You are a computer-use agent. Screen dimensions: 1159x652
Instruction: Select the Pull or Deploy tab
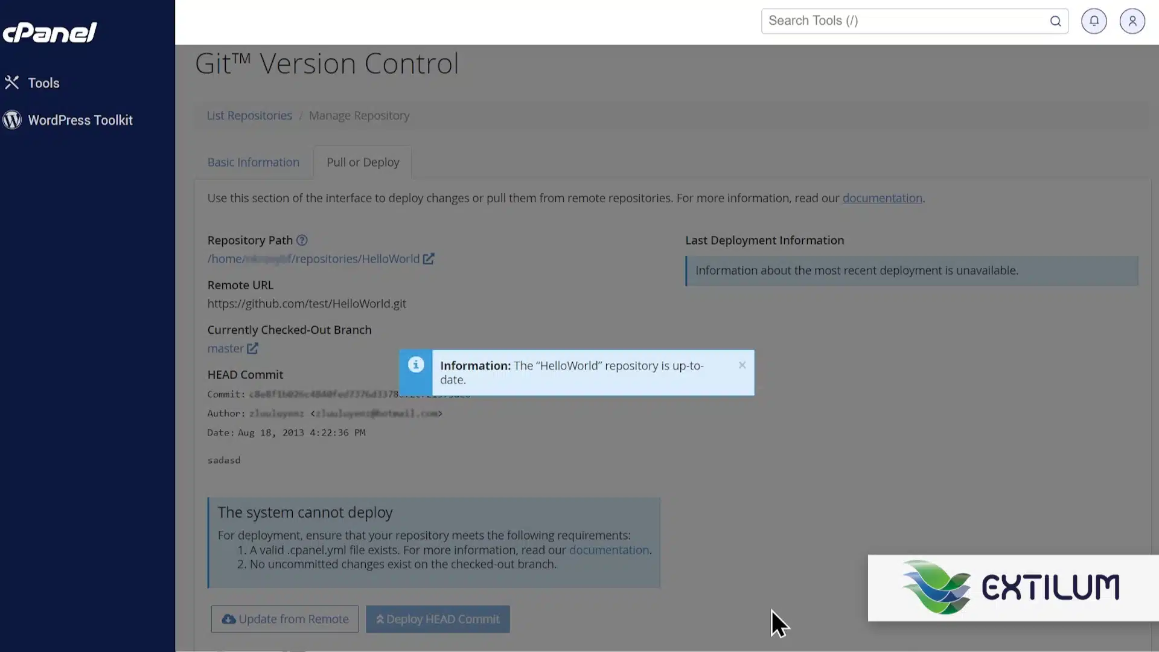363,162
